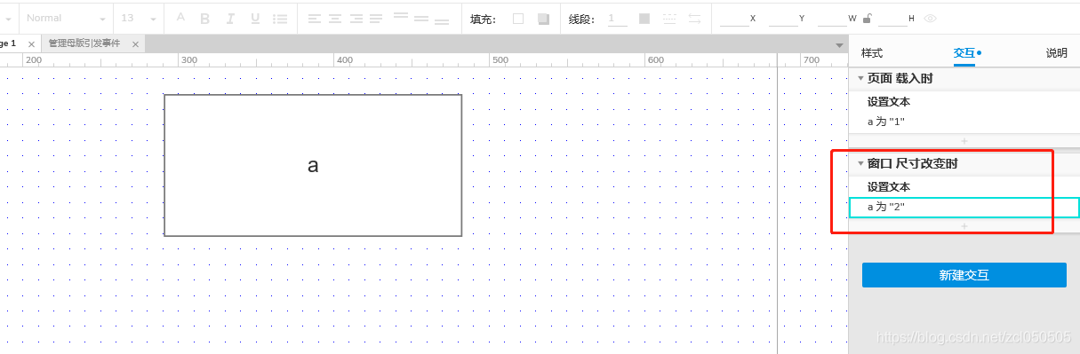Click the line width field

coord(617,18)
